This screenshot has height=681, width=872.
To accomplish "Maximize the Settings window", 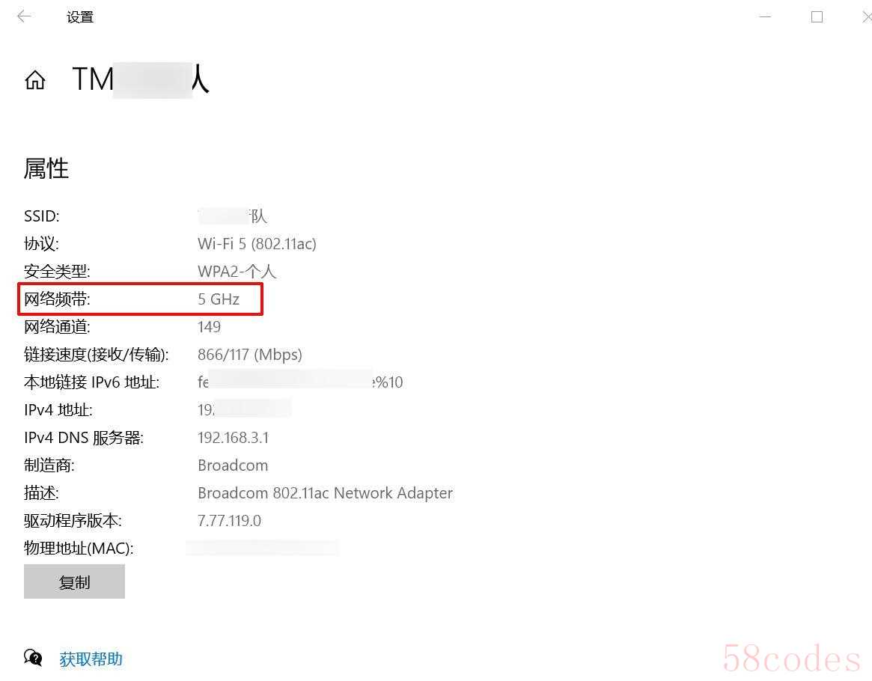I will coord(817,16).
